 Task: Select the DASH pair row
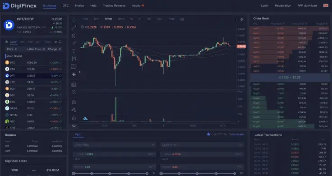pos(33,108)
